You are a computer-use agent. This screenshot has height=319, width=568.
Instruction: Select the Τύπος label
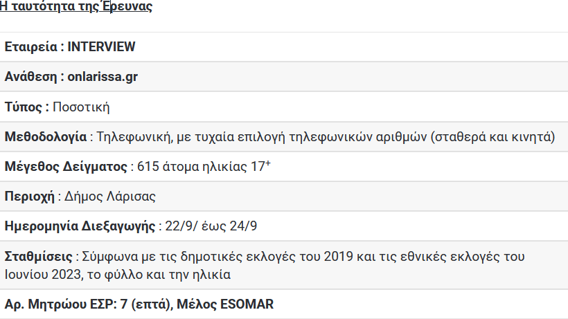pyautogui.click(x=23, y=107)
